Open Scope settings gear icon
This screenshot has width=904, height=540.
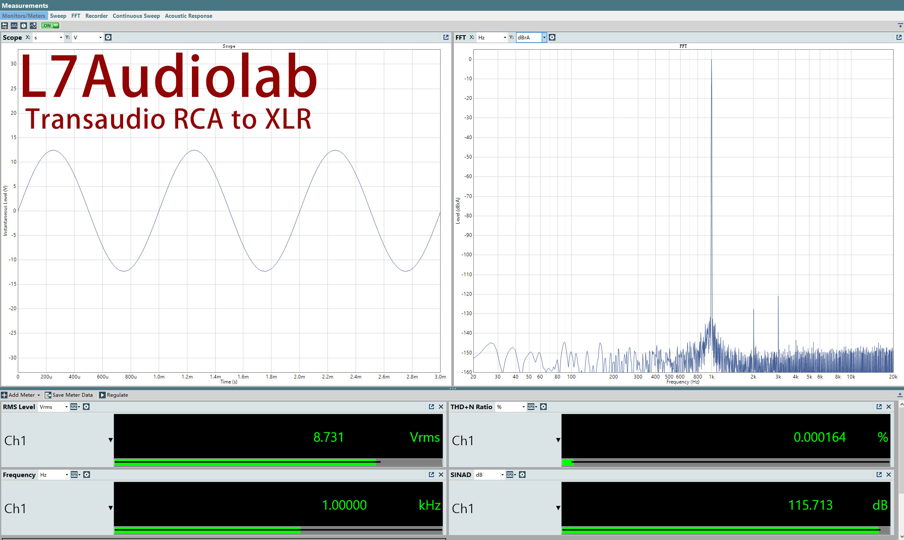point(108,37)
